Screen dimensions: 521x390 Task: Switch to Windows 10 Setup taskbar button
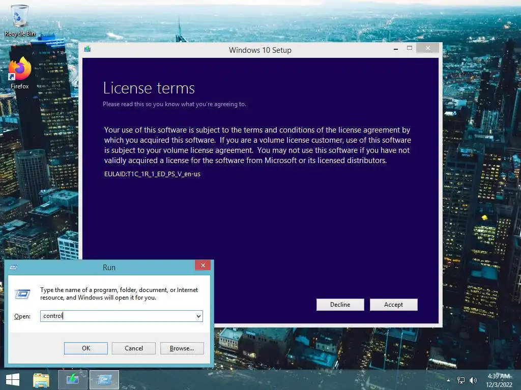click(73, 380)
